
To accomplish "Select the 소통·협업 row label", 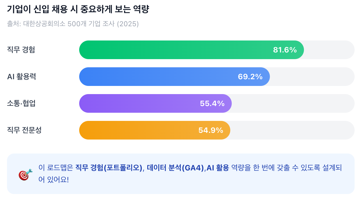I will [21, 103].
